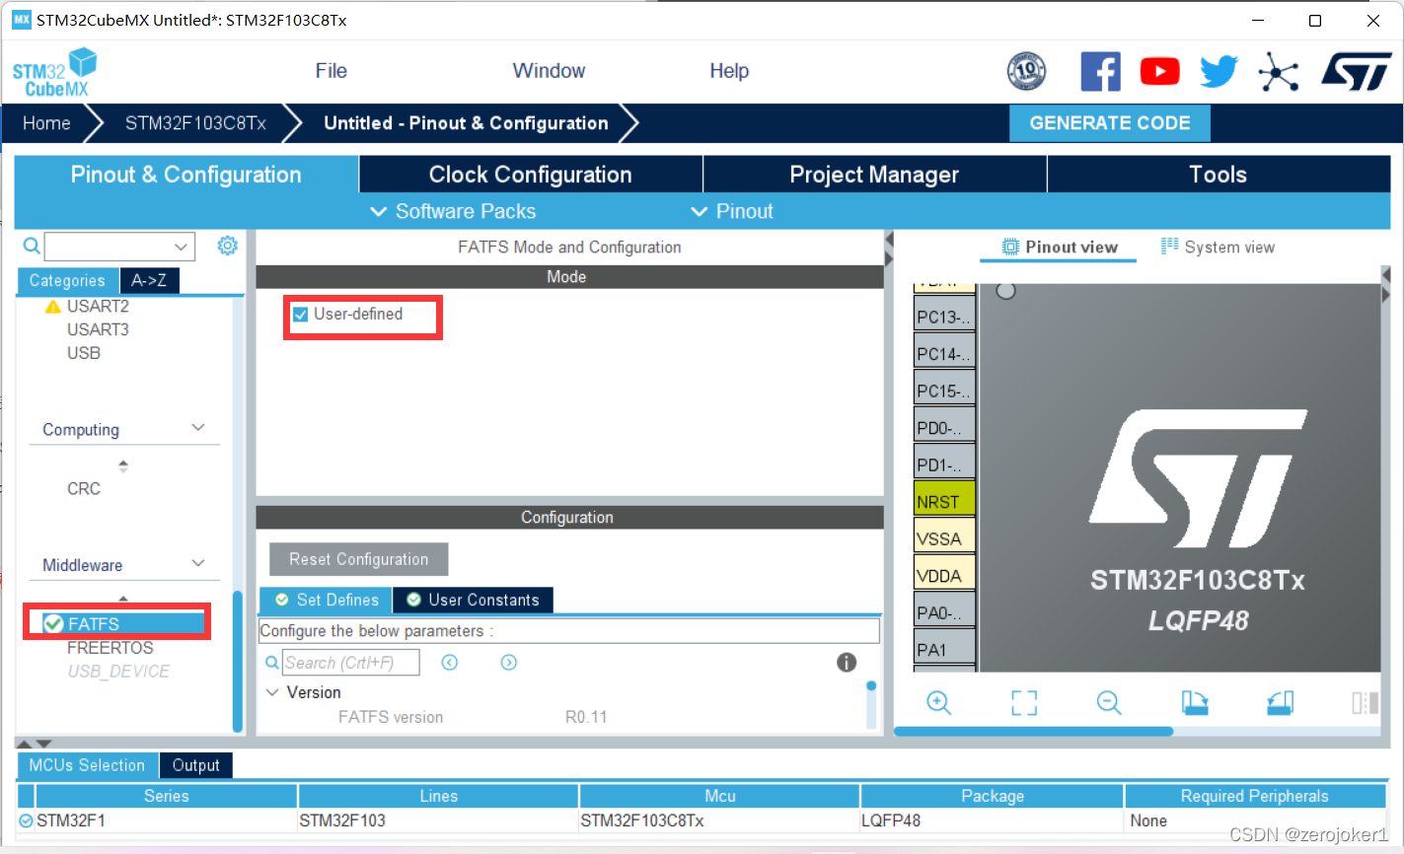Toggle the User-defined checkbox
Viewport: 1404px width, 854px height.
301,315
